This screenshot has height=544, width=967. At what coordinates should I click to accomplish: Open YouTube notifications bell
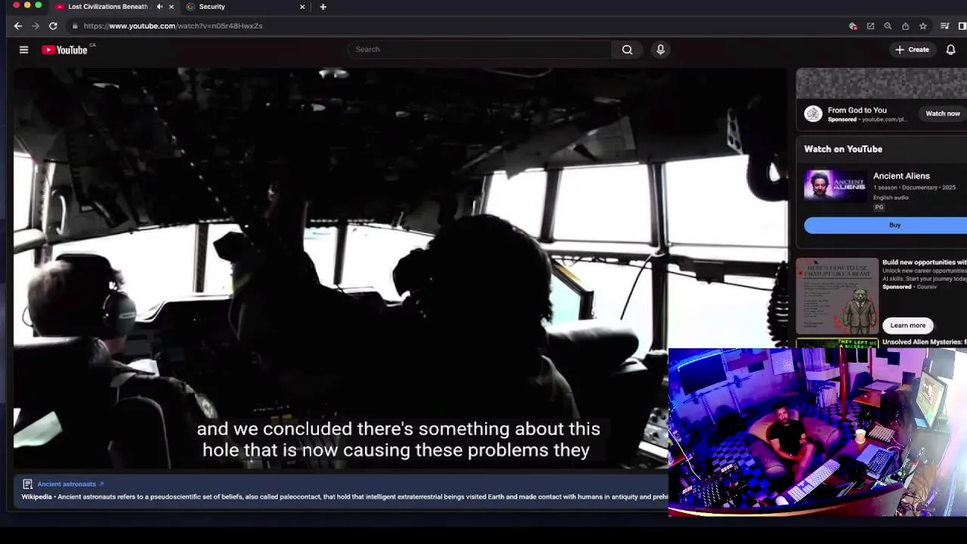coord(950,49)
